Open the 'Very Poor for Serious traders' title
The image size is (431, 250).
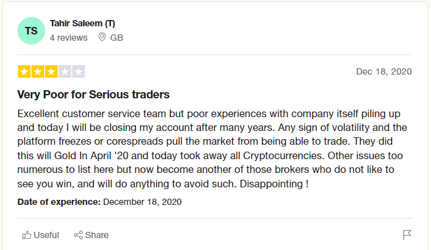[93, 95]
